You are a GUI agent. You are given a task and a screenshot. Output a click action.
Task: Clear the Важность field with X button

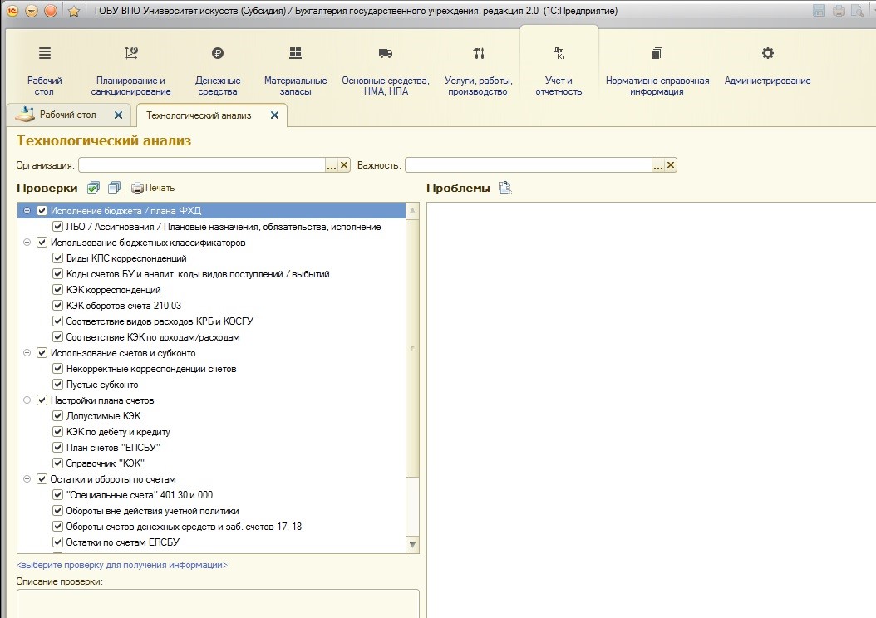click(x=671, y=165)
